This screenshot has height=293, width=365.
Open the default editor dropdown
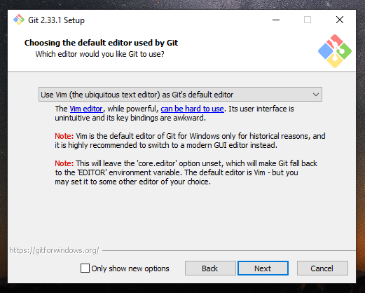[180, 95]
